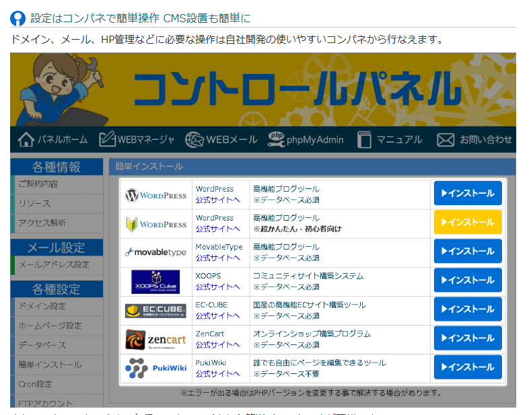
Task: Open マニュアル in the navigation bar
Action: (x=390, y=139)
